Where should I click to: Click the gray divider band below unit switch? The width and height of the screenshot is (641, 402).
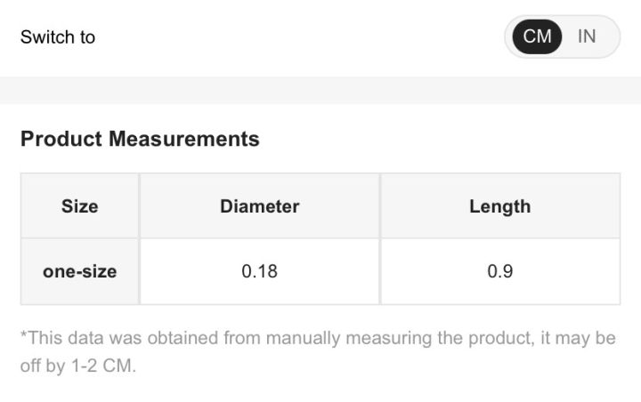click(320, 90)
